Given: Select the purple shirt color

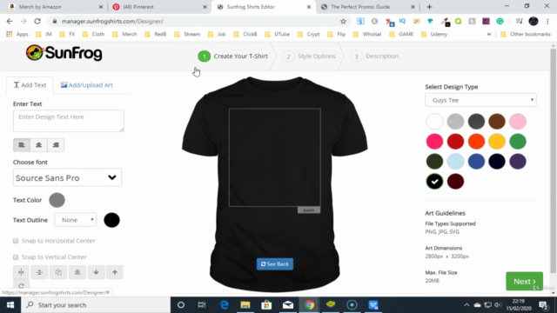Looking at the screenshot, I should pos(518,162).
